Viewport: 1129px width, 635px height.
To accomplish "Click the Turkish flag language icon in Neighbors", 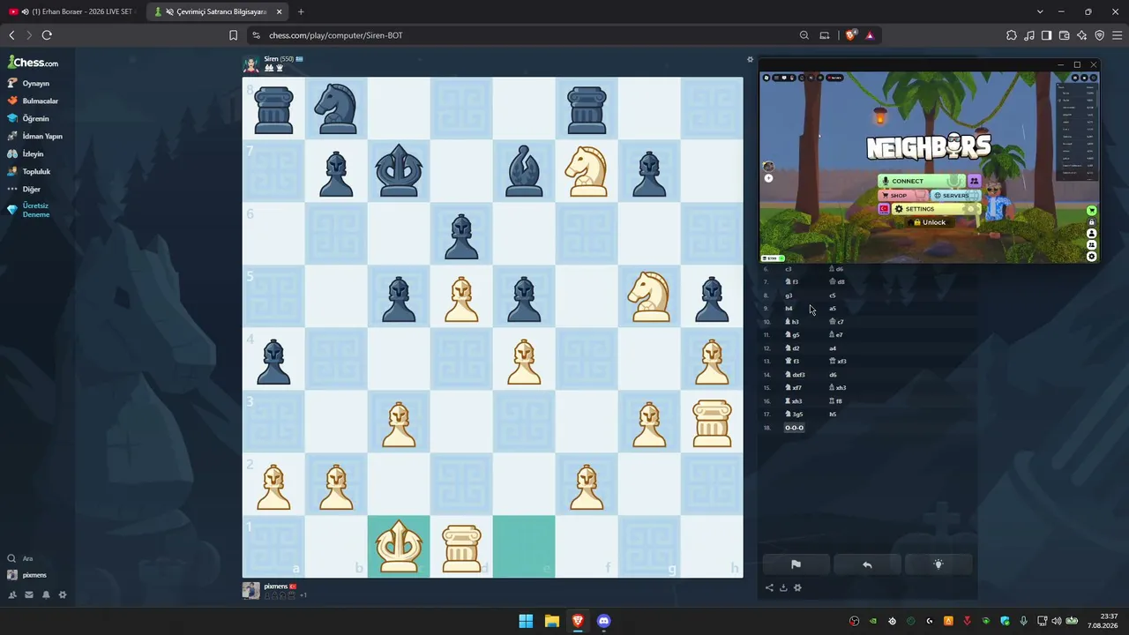I will click(884, 209).
